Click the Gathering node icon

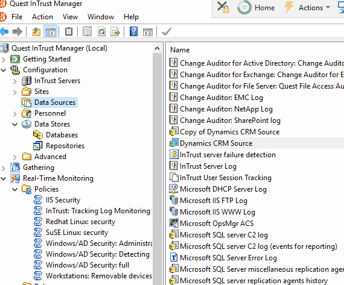(15, 168)
